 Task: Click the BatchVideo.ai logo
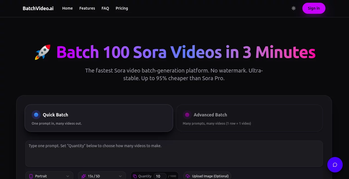[38, 8]
